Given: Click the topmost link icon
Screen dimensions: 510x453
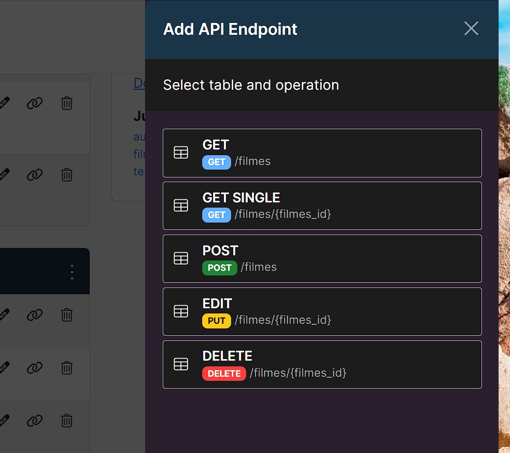Looking at the screenshot, I should (x=35, y=103).
